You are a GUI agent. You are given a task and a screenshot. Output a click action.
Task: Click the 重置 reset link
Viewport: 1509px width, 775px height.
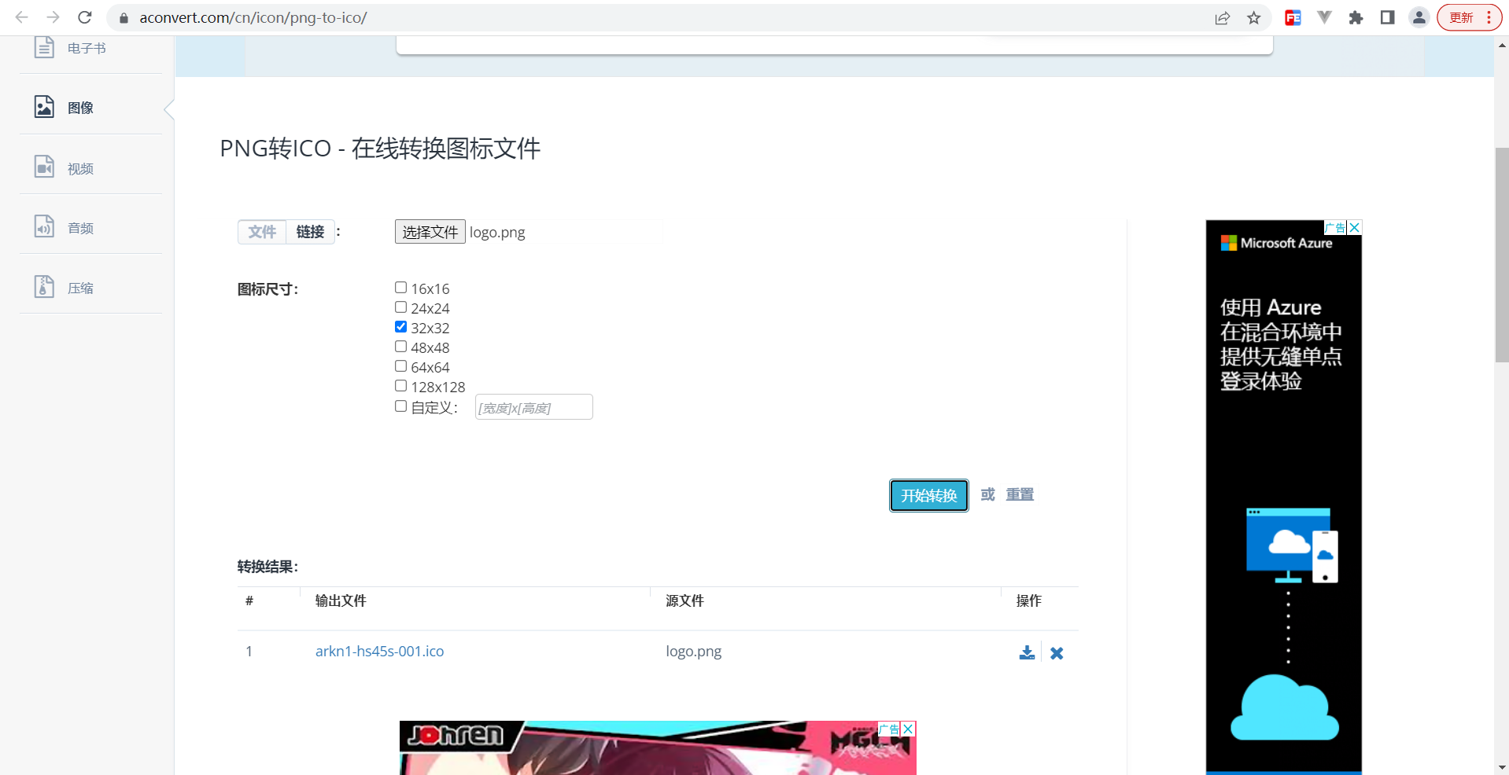(x=1020, y=494)
